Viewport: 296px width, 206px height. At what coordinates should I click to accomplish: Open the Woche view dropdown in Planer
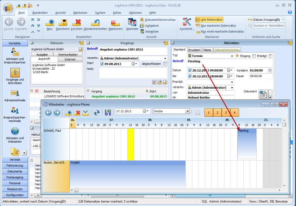tap(187, 111)
